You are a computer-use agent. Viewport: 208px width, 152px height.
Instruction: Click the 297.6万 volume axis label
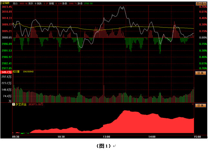pyautogui.click(x=6, y=77)
